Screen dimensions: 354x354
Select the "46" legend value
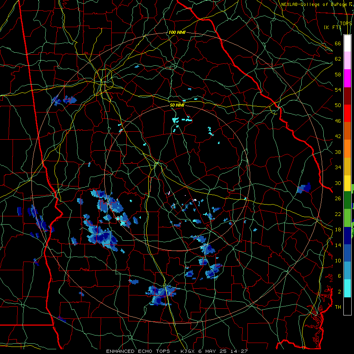tap(338, 121)
